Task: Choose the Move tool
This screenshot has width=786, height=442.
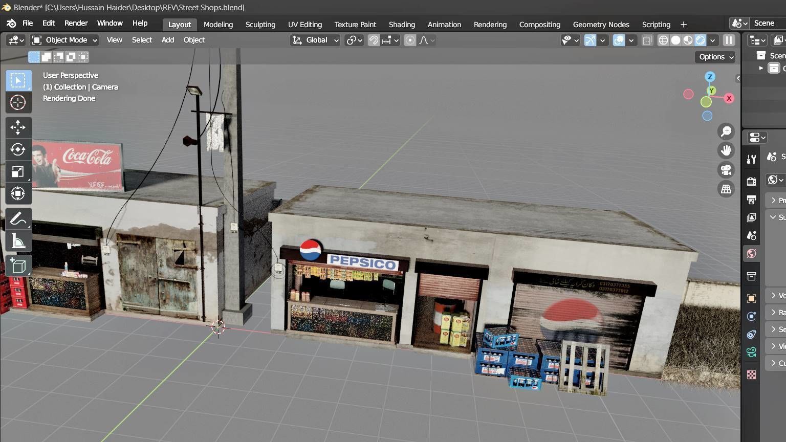Action: tap(18, 127)
